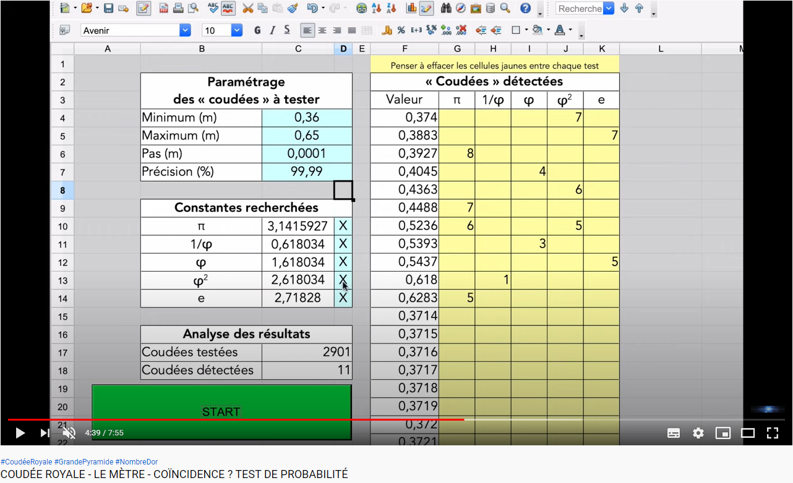
Task: Expand the font size 10 dropdown
Action: coord(237,30)
